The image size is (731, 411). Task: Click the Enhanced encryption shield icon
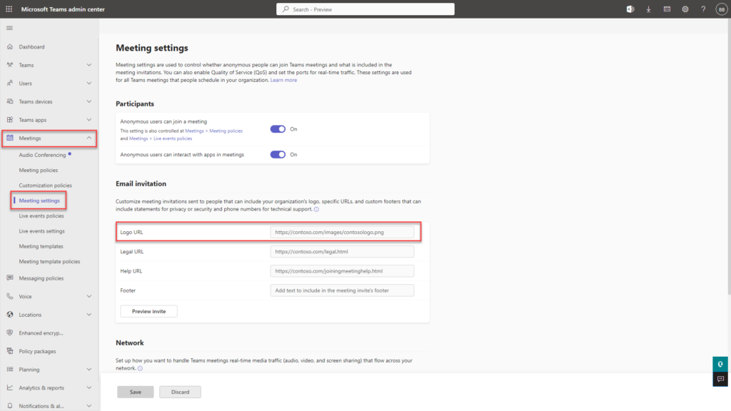[x=10, y=333]
